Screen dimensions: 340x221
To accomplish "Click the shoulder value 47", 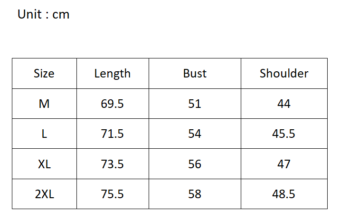I will [x=284, y=164].
